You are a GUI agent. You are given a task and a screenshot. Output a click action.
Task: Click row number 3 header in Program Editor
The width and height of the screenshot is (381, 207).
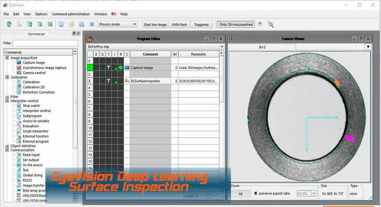90,81
